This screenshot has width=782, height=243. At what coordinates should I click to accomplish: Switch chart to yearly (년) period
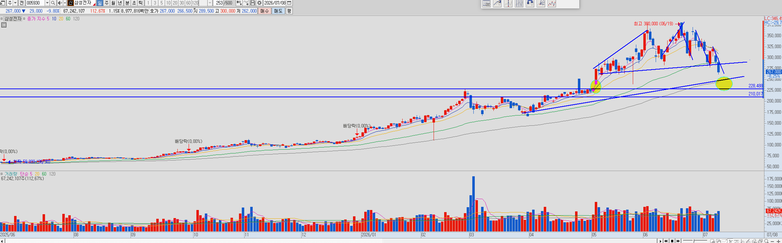[120, 3]
